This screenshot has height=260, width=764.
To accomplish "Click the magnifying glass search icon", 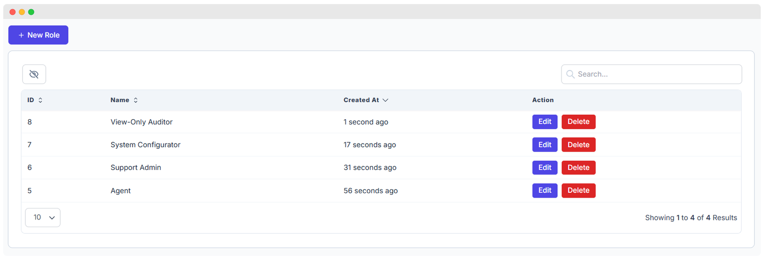I will tap(570, 74).
